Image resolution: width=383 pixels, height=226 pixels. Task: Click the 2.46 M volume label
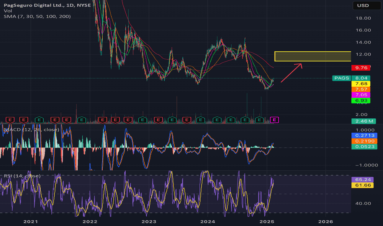coord(363,121)
